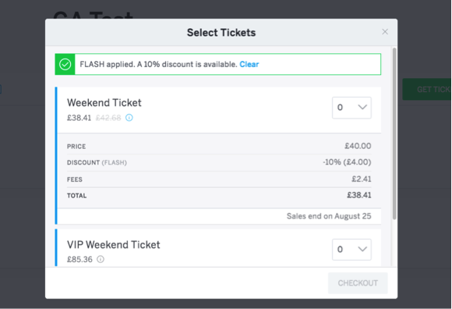Viewport: 452px width, 309px height.
Task: Clear the FLASH discount code
Action: [249, 64]
